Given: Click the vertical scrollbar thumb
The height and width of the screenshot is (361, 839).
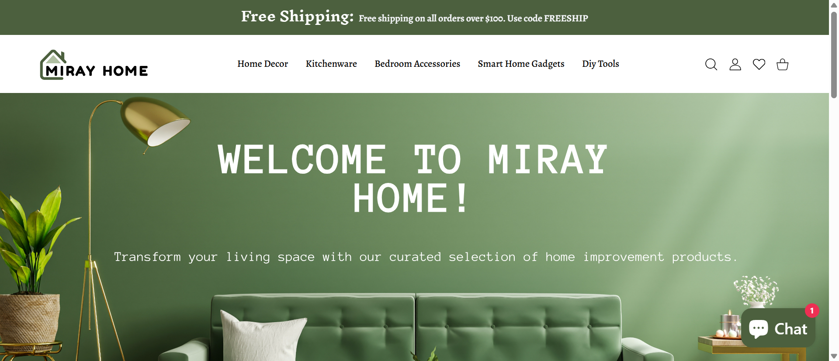Looking at the screenshot, I should [x=834, y=55].
